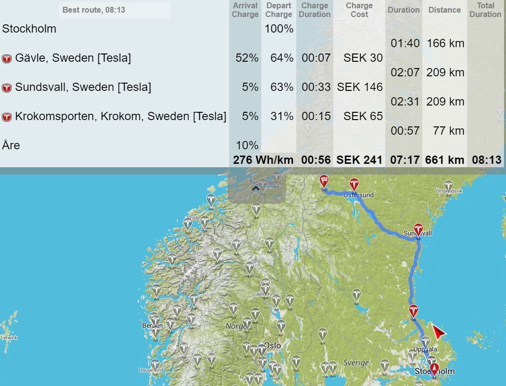
Task: Select grey supercharger pin at Örnsköldsvik
Action: pos(448,187)
